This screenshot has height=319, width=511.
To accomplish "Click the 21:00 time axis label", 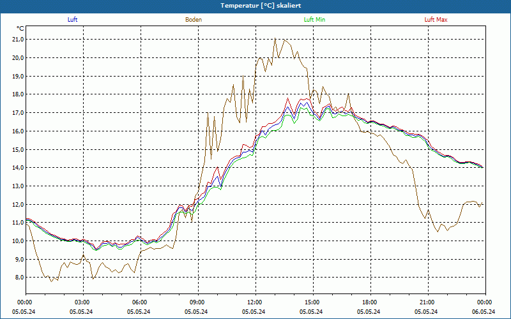I will click(427, 302).
